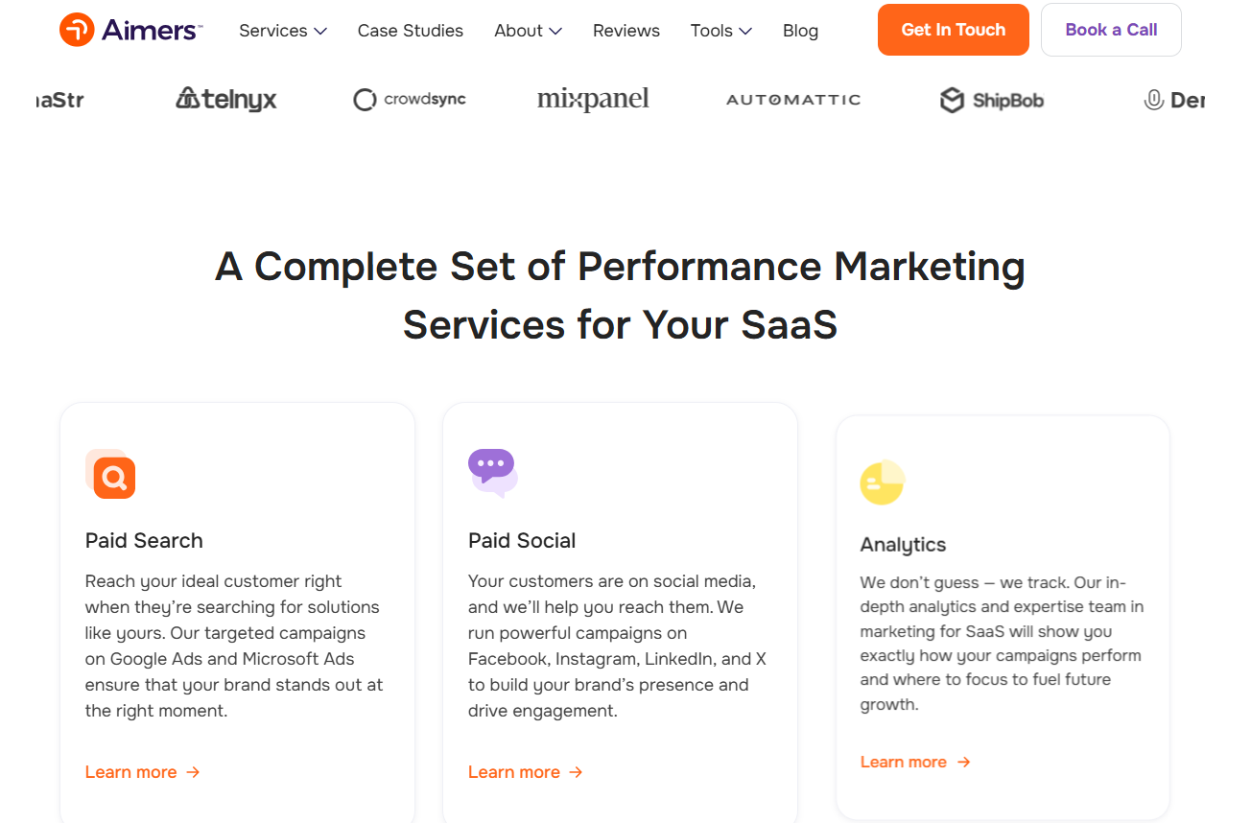Click the Mixpanel logo
The image size is (1251, 823).
tap(593, 99)
